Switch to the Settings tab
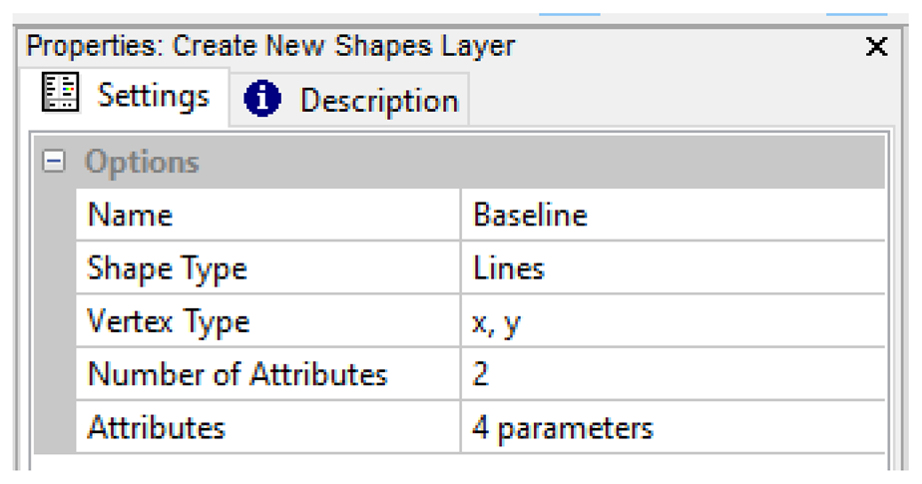Image resolution: width=922 pixels, height=484 pixels. coord(152,96)
